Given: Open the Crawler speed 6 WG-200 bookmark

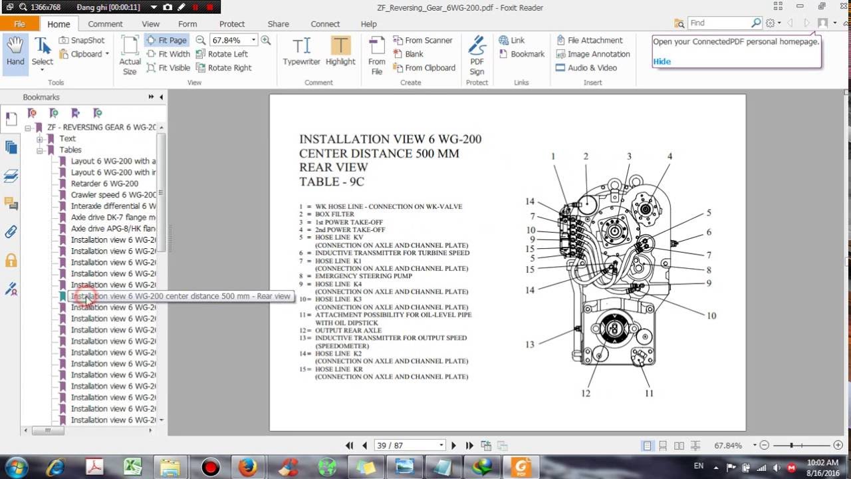Looking at the screenshot, I should pyautogui.click(x=113, y=195).
